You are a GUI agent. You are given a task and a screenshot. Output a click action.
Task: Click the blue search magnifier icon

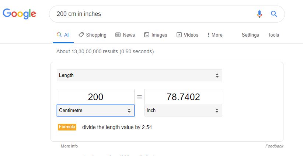[274, 14]
